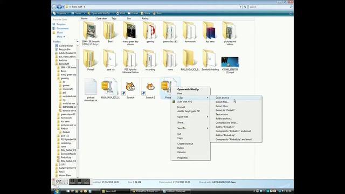
Task: Open the 'itzz bens' folder icon
Action: [210, 31]
